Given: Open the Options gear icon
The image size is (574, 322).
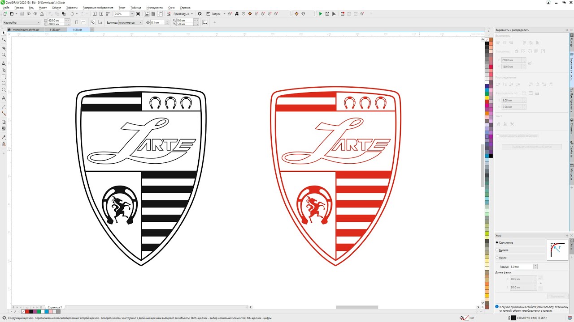Looking at the screenshot, I should 200,14.
